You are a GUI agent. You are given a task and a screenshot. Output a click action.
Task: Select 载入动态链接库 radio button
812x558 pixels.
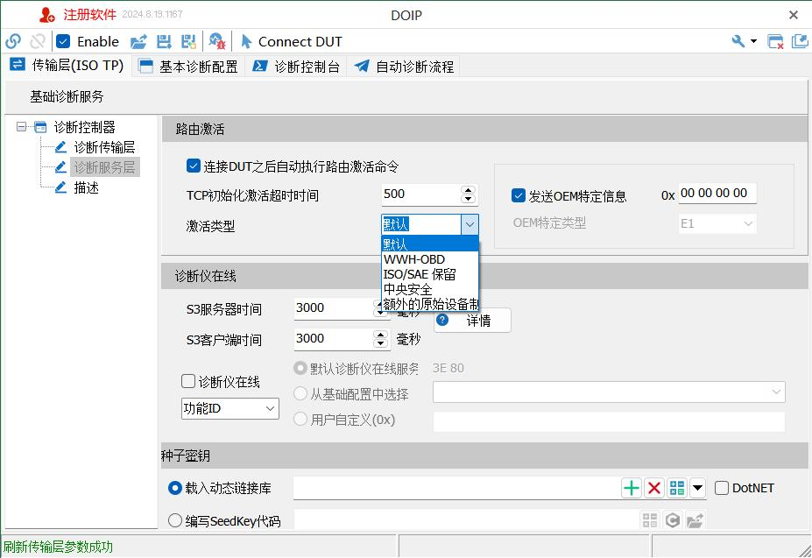pos(175,488)
